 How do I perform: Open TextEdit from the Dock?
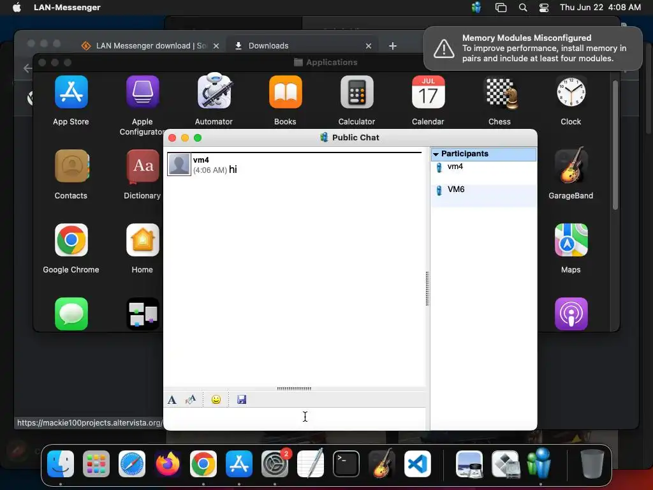(x=311, y=463)
